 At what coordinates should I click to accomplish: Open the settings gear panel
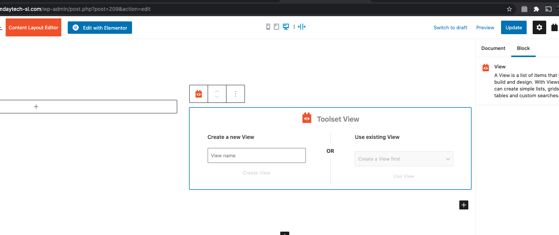click(539, 27)
